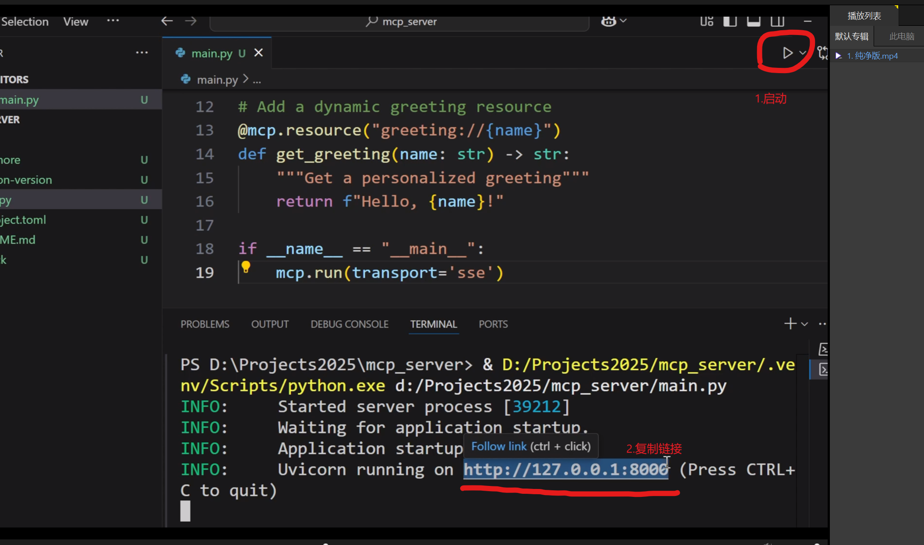Toggle the primary side bar visibility
The height and width of the screenshot is (545, 924).
click(x=730, y=21)
